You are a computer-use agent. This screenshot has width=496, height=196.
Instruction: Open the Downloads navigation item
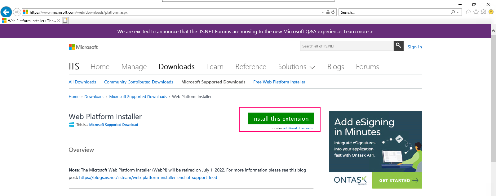coord(176,67)
